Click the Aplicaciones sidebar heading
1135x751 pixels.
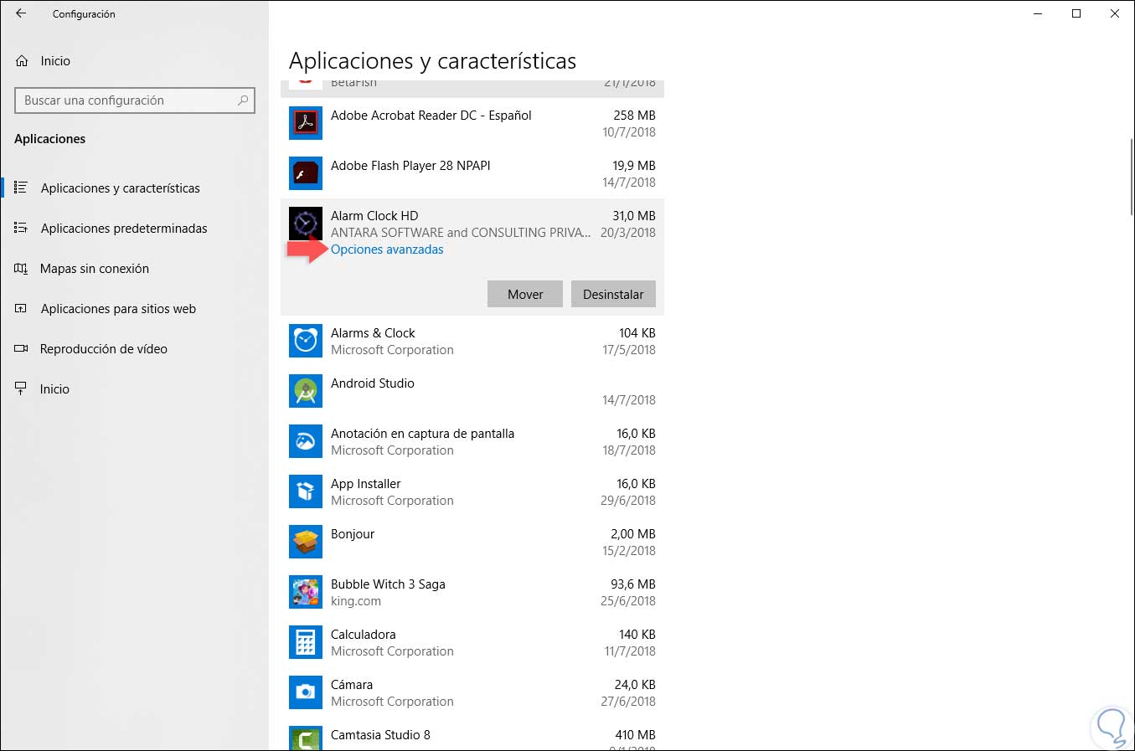50,139
